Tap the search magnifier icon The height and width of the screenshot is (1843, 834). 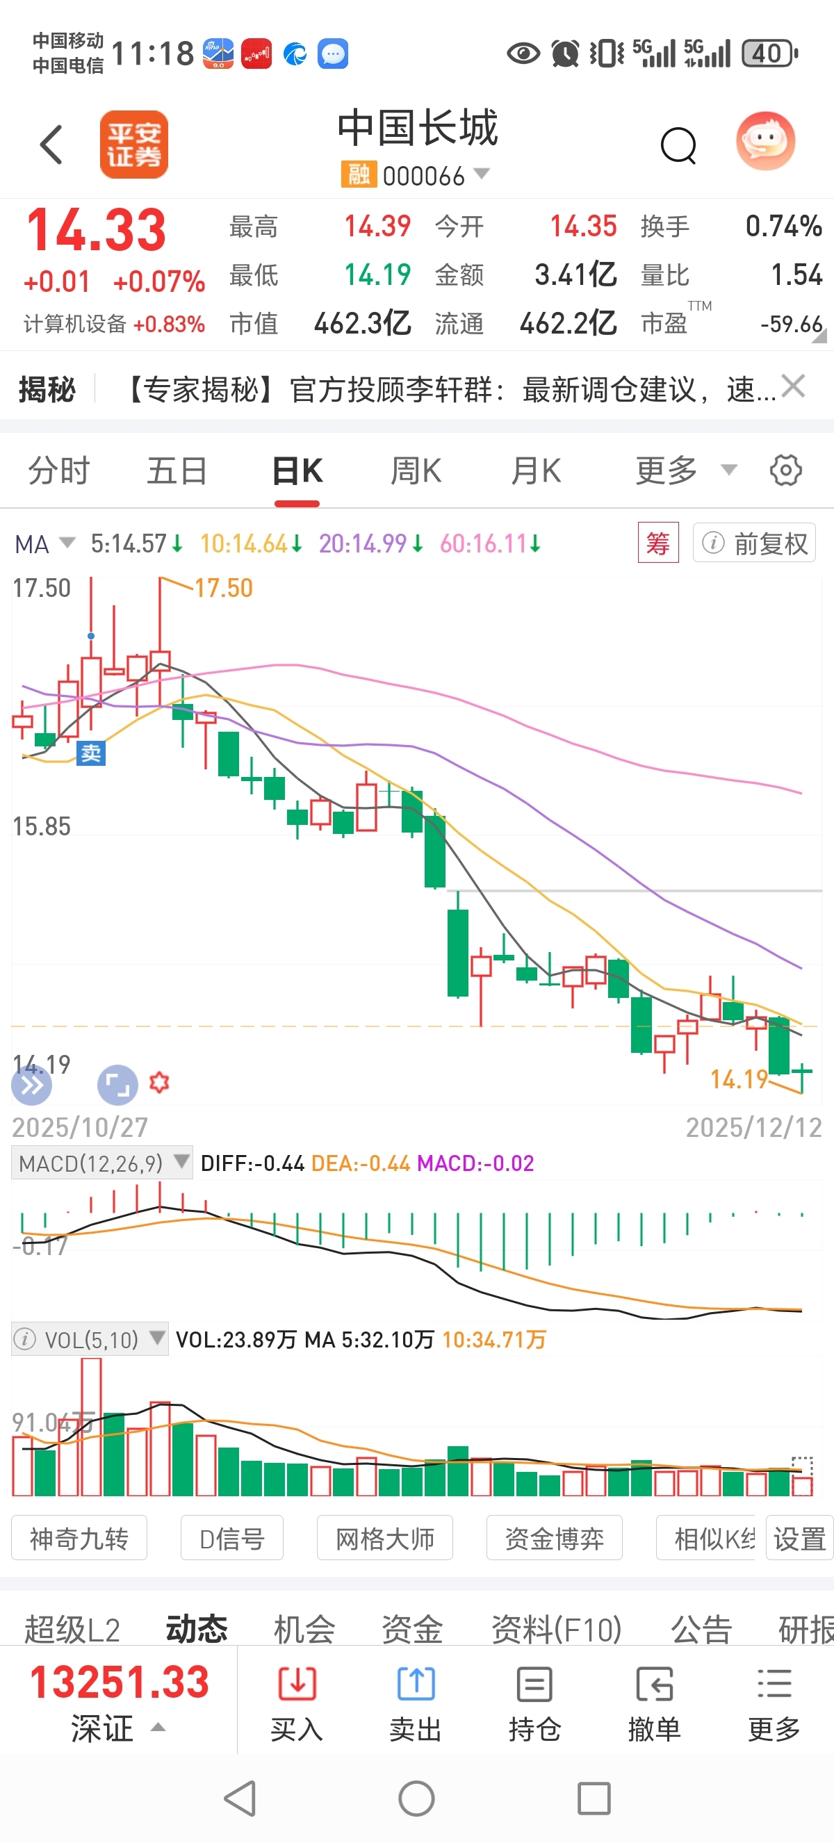pos(678,146)
